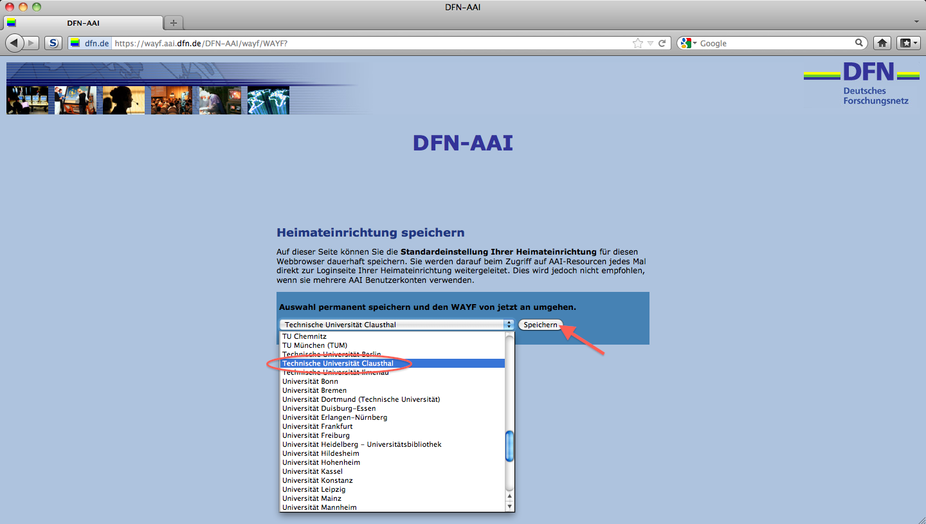Click the dropdown list scrollbar thumb

509,446
